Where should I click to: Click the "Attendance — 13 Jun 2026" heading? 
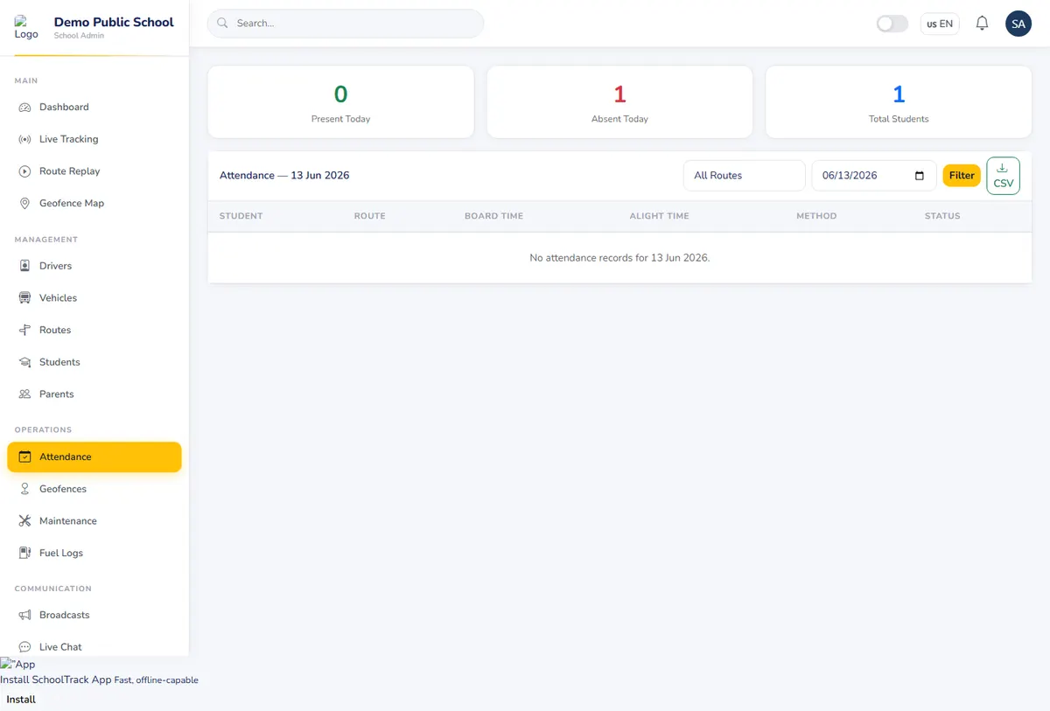[284, 176]
